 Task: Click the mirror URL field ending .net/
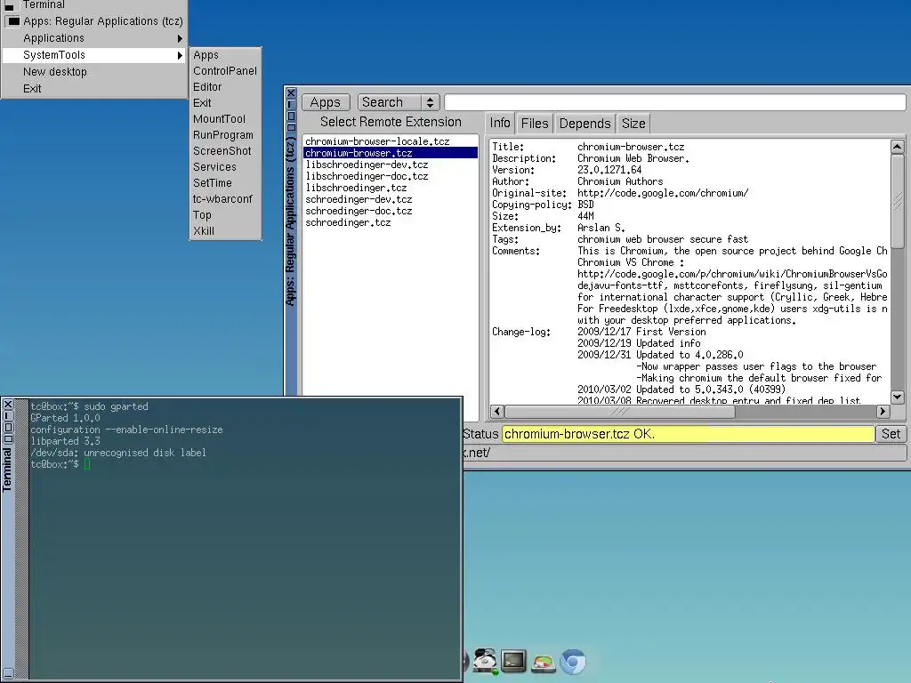(x=684, y=453)
